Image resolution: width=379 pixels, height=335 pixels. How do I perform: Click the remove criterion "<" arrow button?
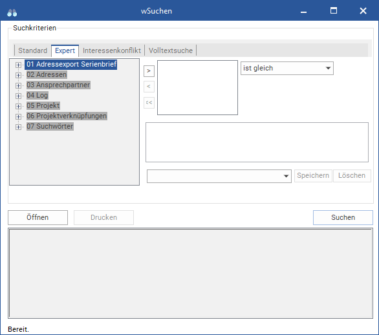(x=149, y=87)
